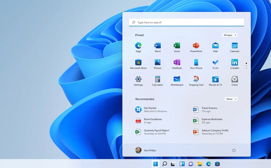Click the power button
The width and height of the screenshot is (271, 168).
234,150
